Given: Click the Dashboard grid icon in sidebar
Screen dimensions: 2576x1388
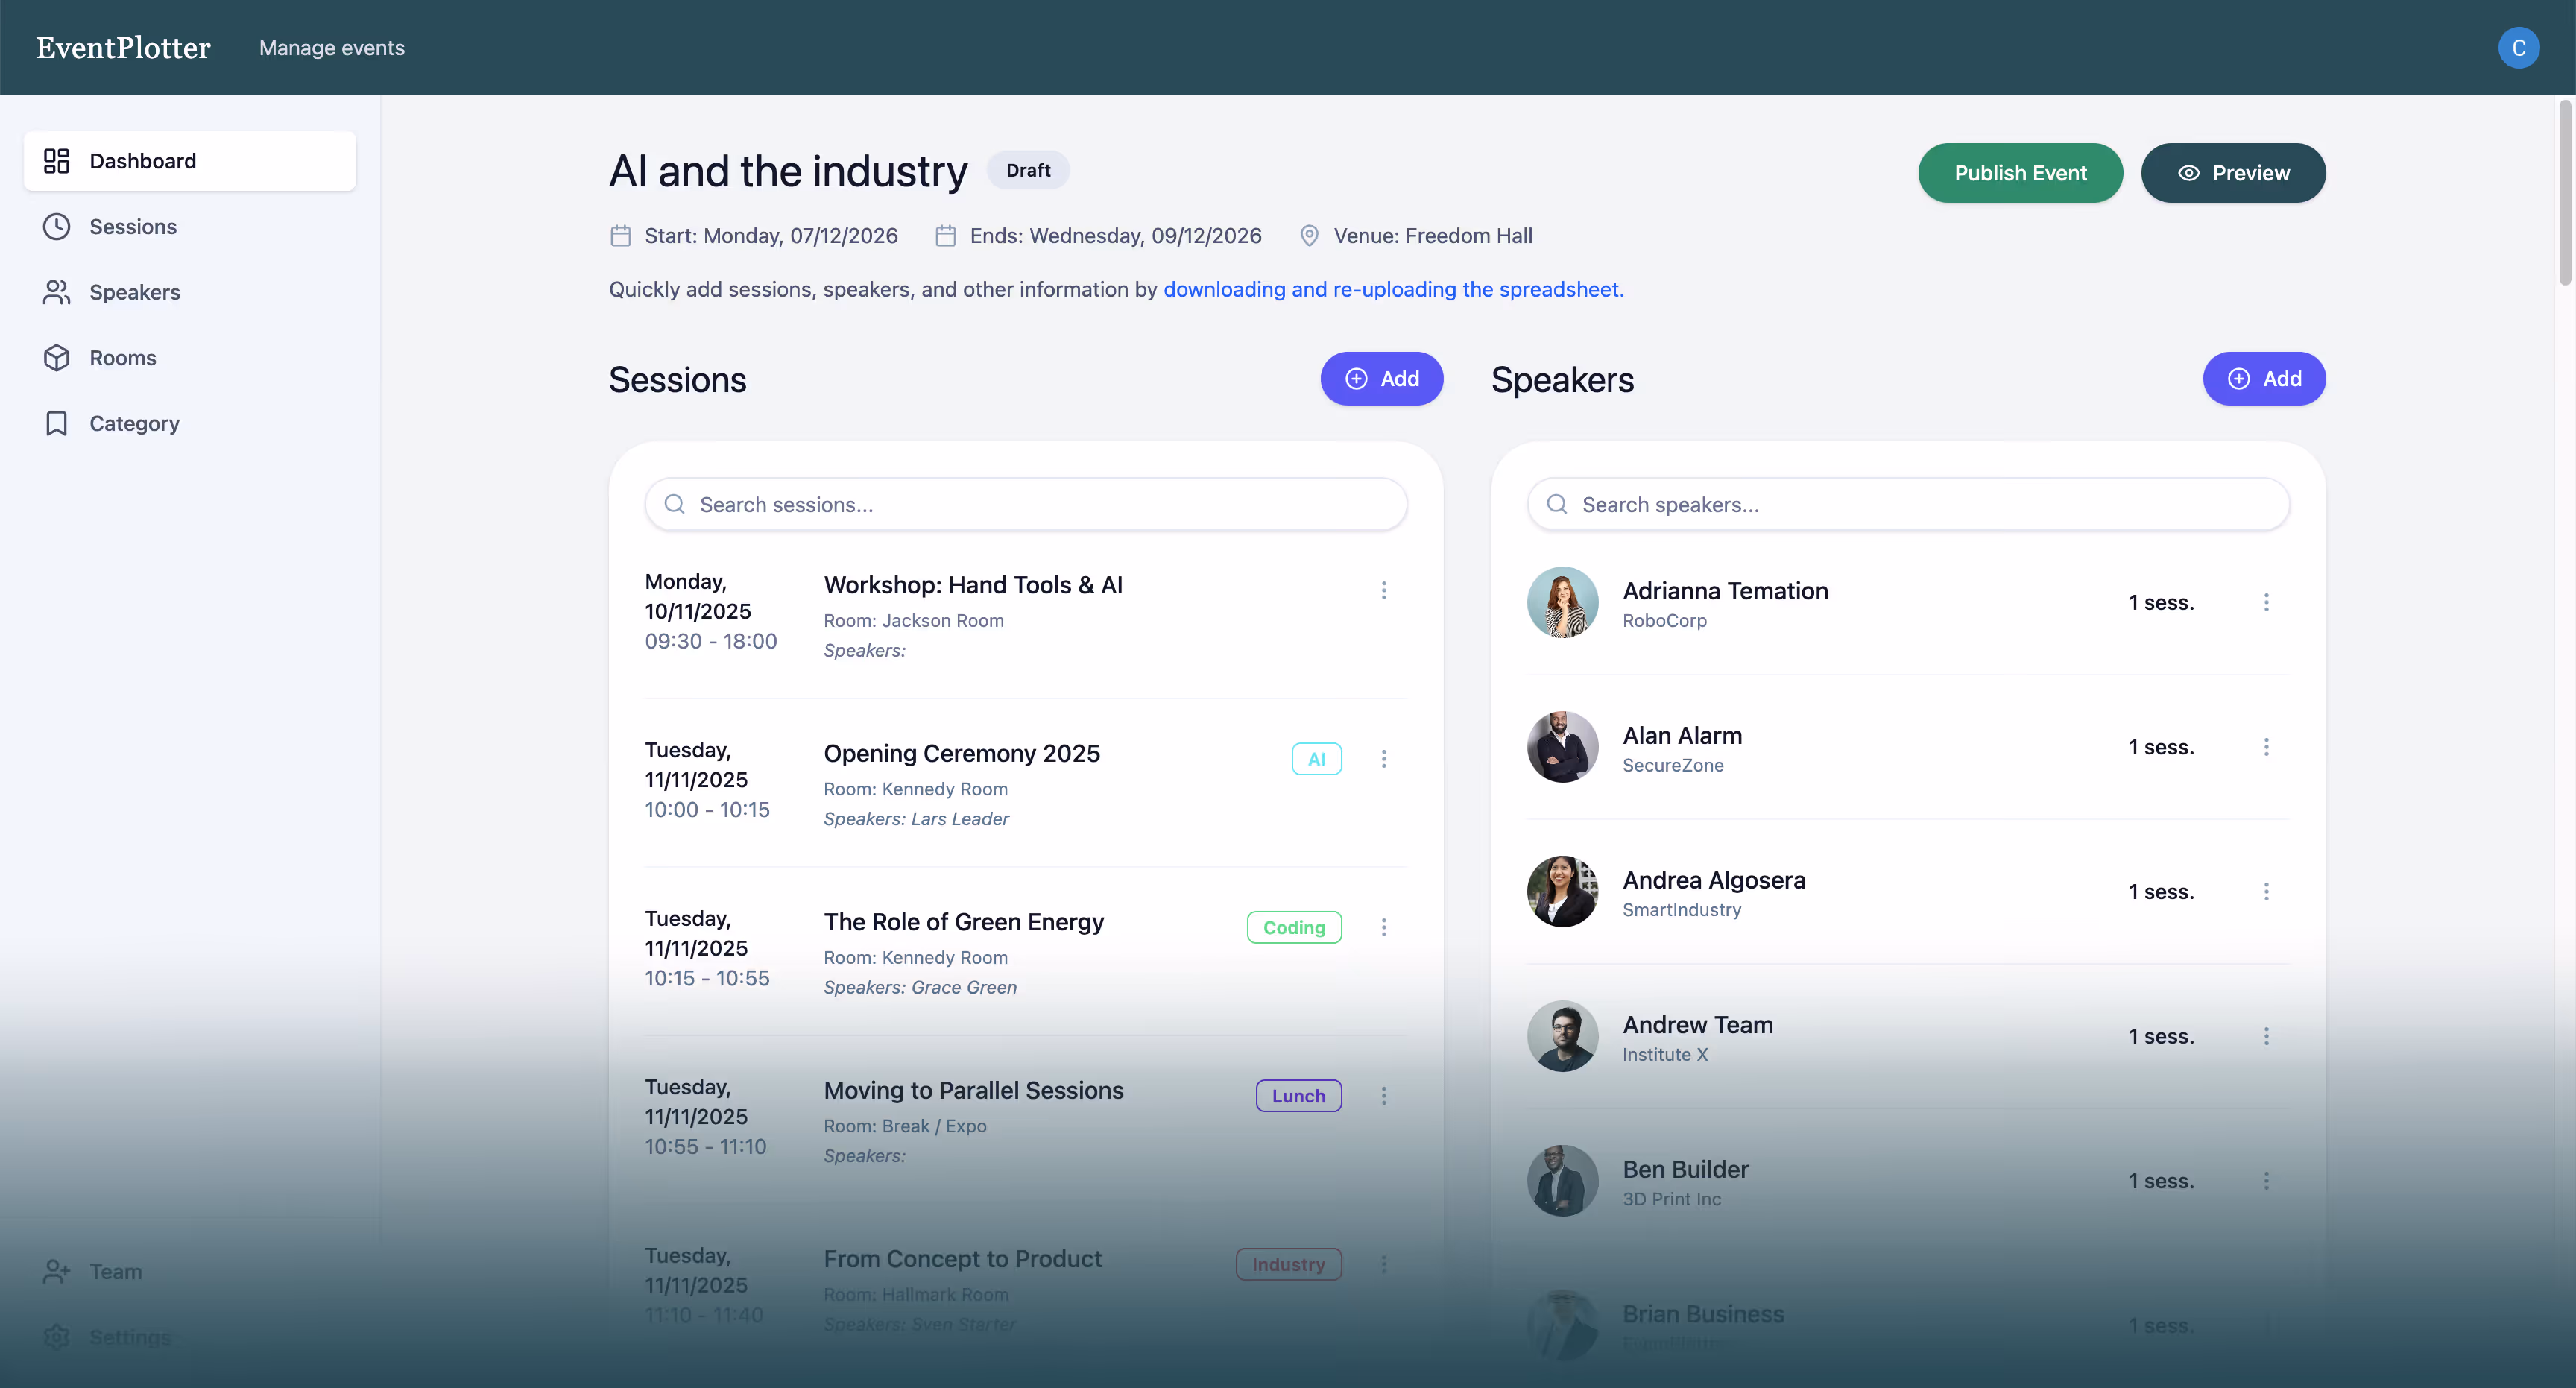Looking at the screenshot, I should (x=56, y=161).
